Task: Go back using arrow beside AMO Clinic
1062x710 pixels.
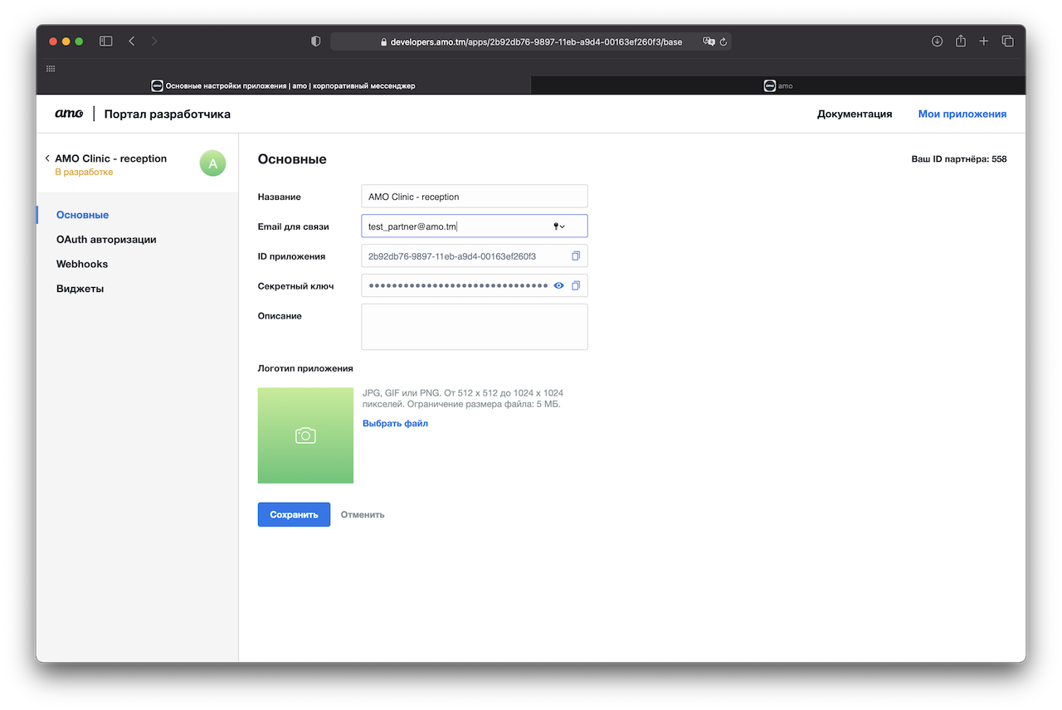Action: point(47,158)
